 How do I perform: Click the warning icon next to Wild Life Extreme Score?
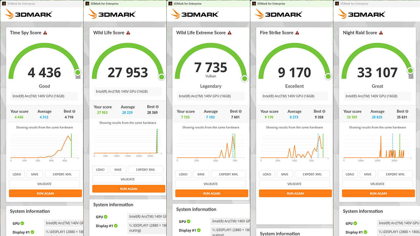coord(229,33)
